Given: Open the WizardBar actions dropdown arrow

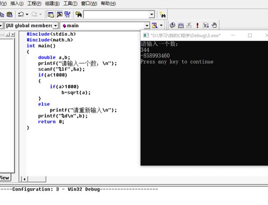Looking at the screenshot, I should pyautogui.click(x=161, y=25).
